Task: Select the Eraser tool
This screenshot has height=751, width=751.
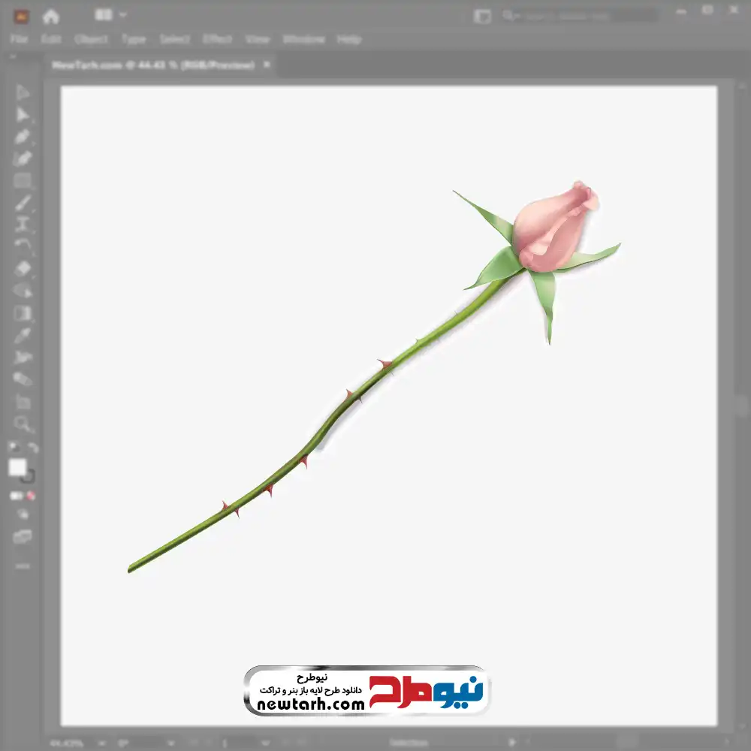Action: click(23, 269)
